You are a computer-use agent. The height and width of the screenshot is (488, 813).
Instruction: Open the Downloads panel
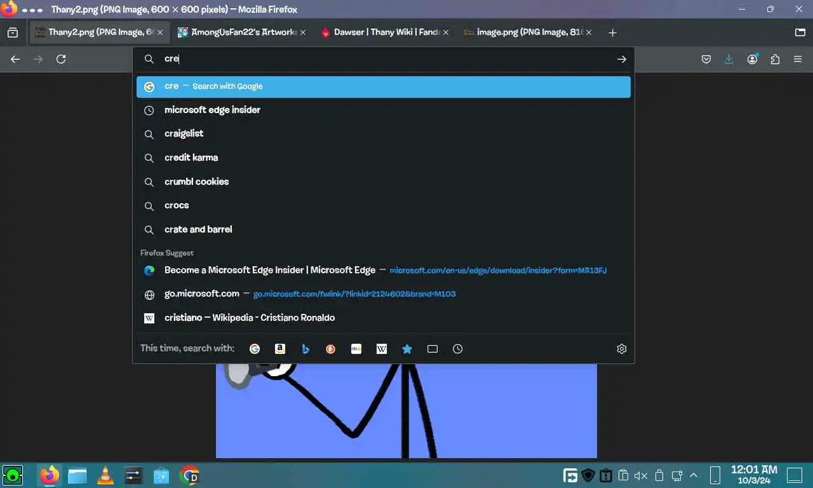(729, 59)
